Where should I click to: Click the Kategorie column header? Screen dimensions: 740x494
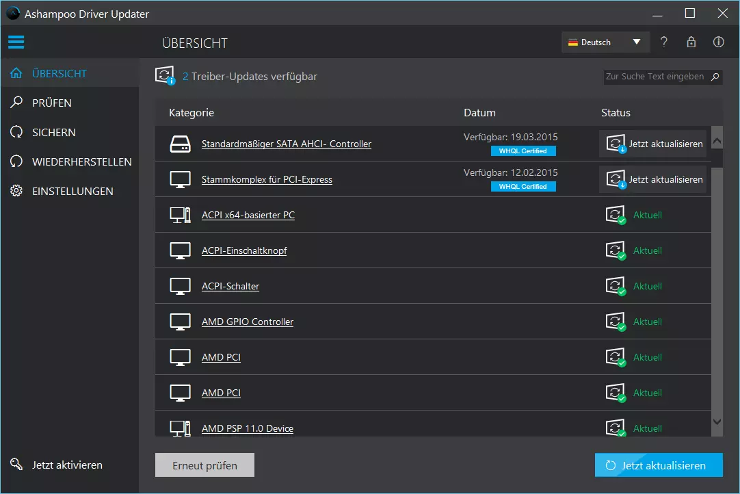click(x=191, y=112)
